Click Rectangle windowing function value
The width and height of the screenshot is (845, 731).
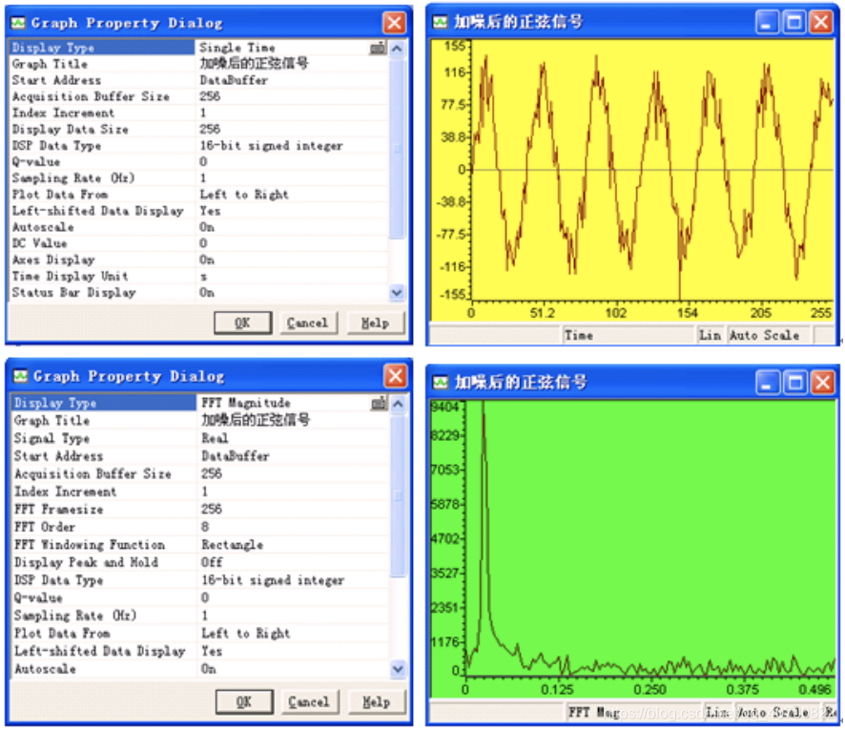(x=233, y=545)
